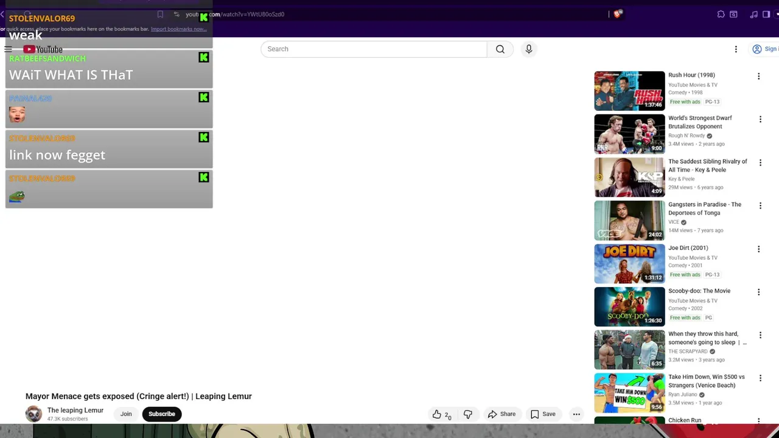Click Kick icon on 'link now fegget' message

click(x=204, y=137)
